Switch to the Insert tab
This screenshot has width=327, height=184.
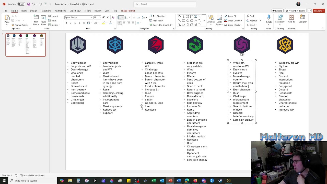[x=24, y=11]
